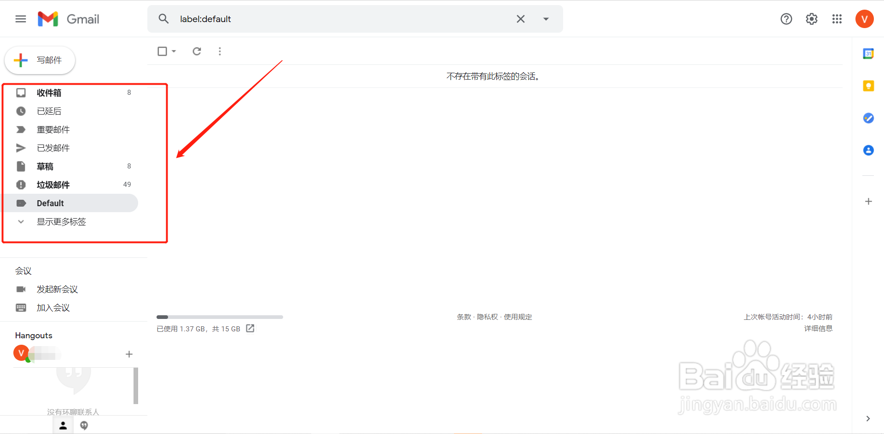Toggle the select-all conversations checkbox
The image size is (884, 434).
pyautogui.click(x=162, y=51)
